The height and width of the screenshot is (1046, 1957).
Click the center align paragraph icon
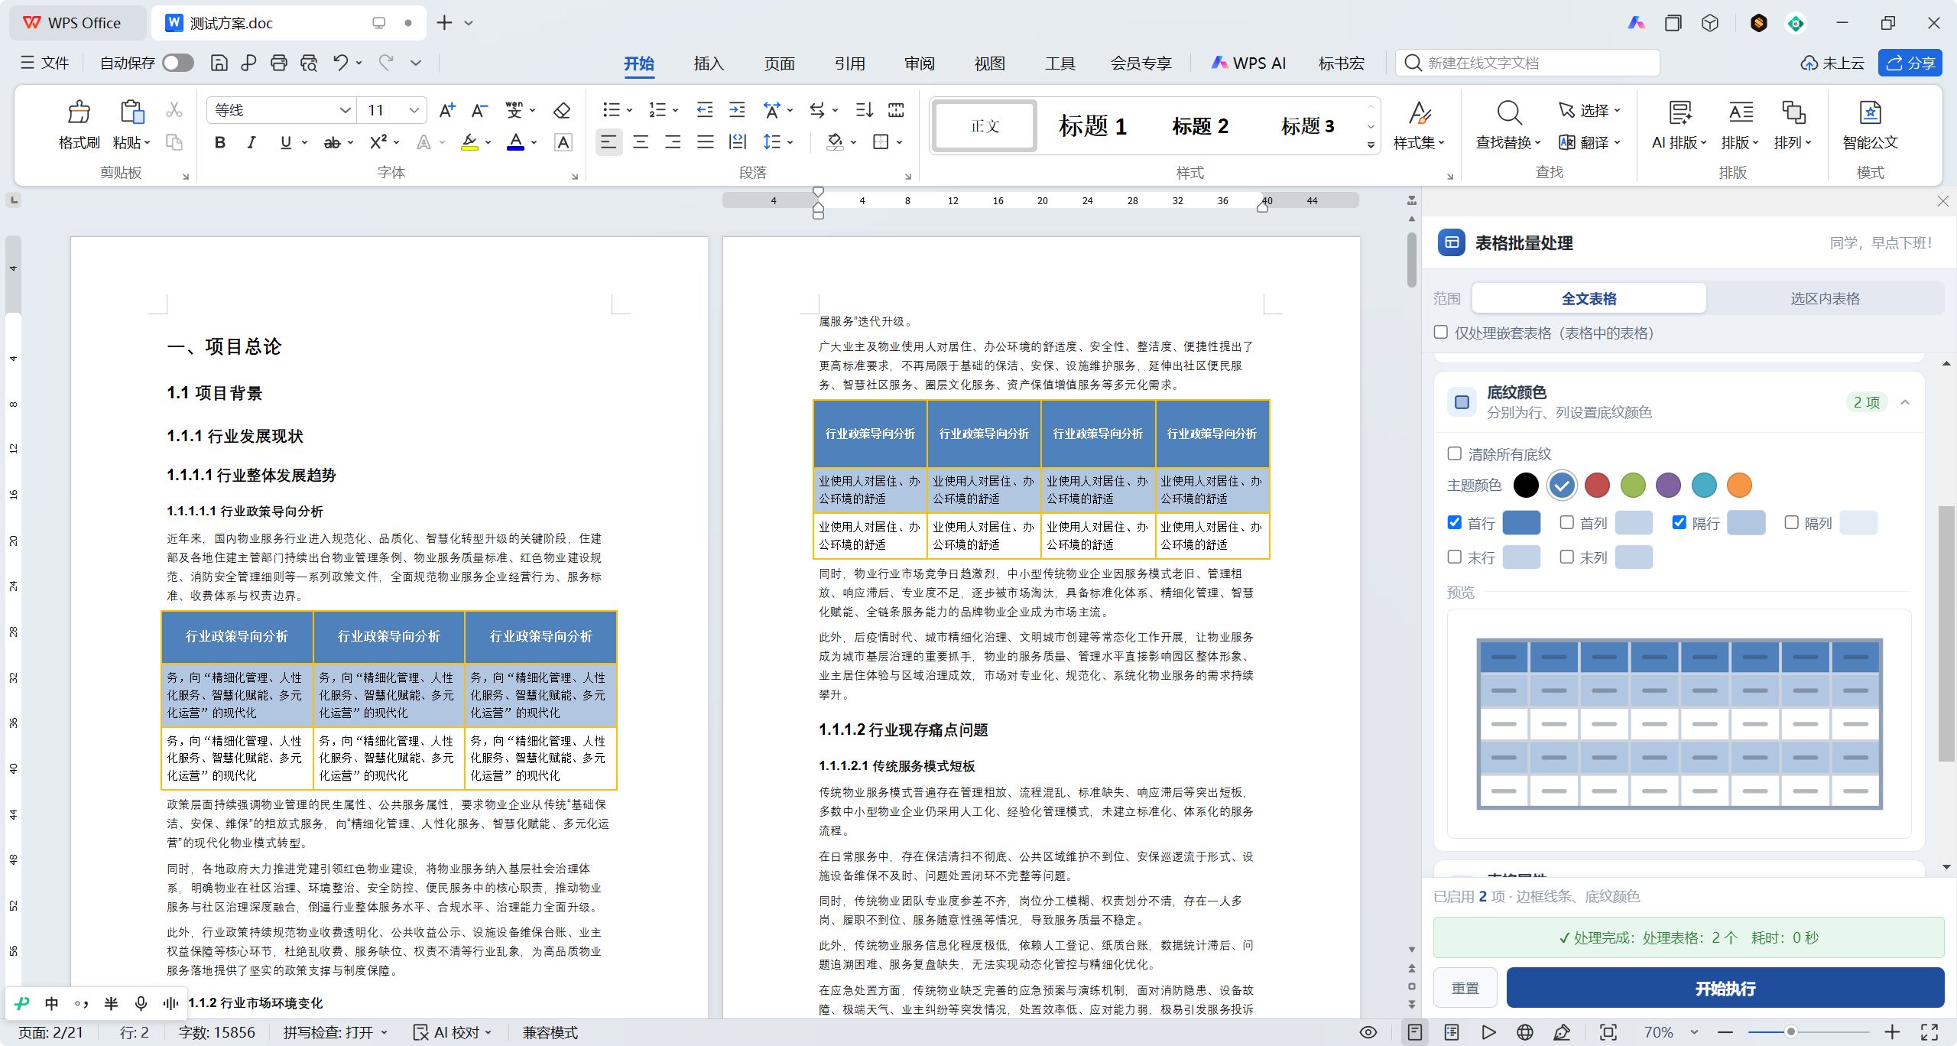[x=641, y=142]
